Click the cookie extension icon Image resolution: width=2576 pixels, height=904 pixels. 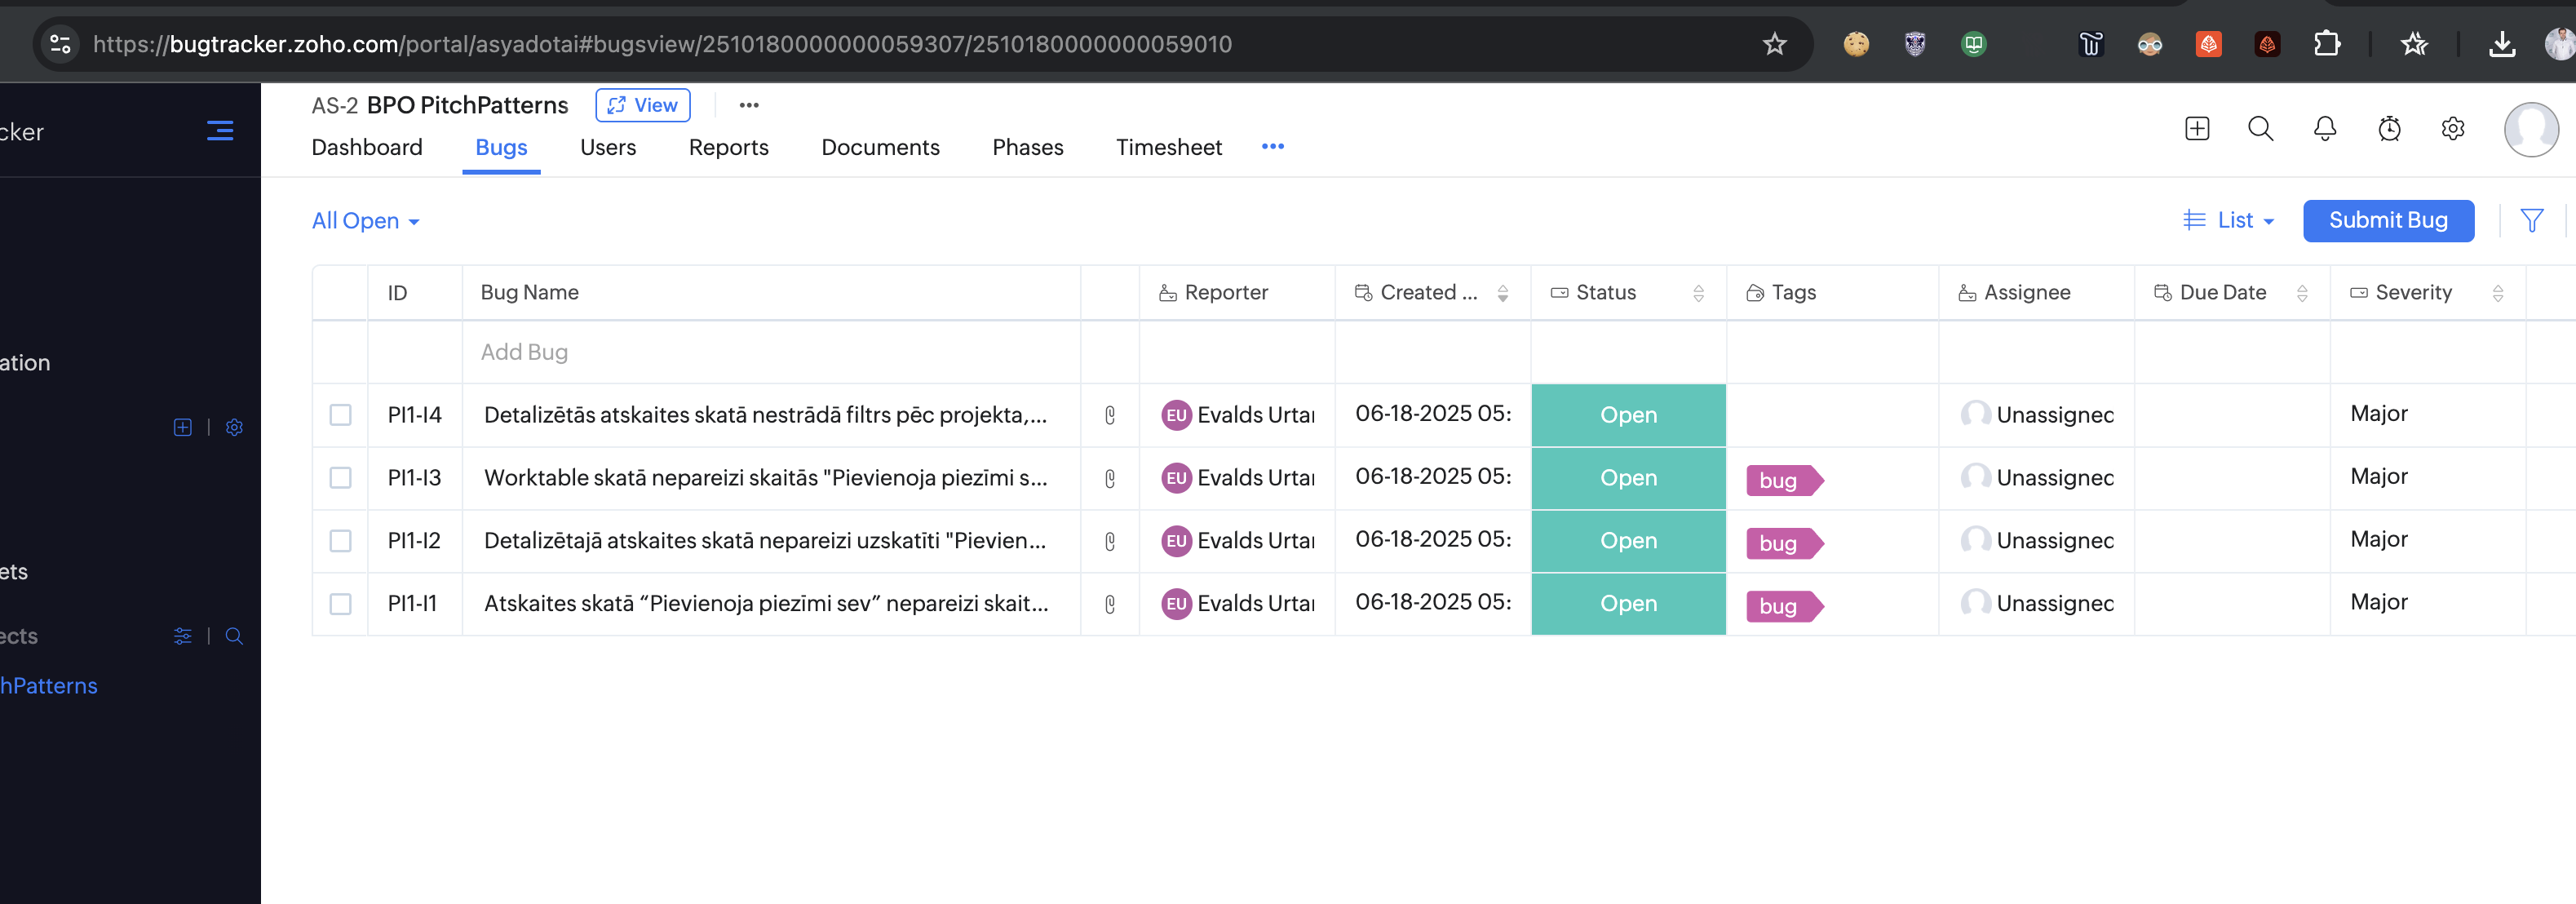tap(1856, 44)
